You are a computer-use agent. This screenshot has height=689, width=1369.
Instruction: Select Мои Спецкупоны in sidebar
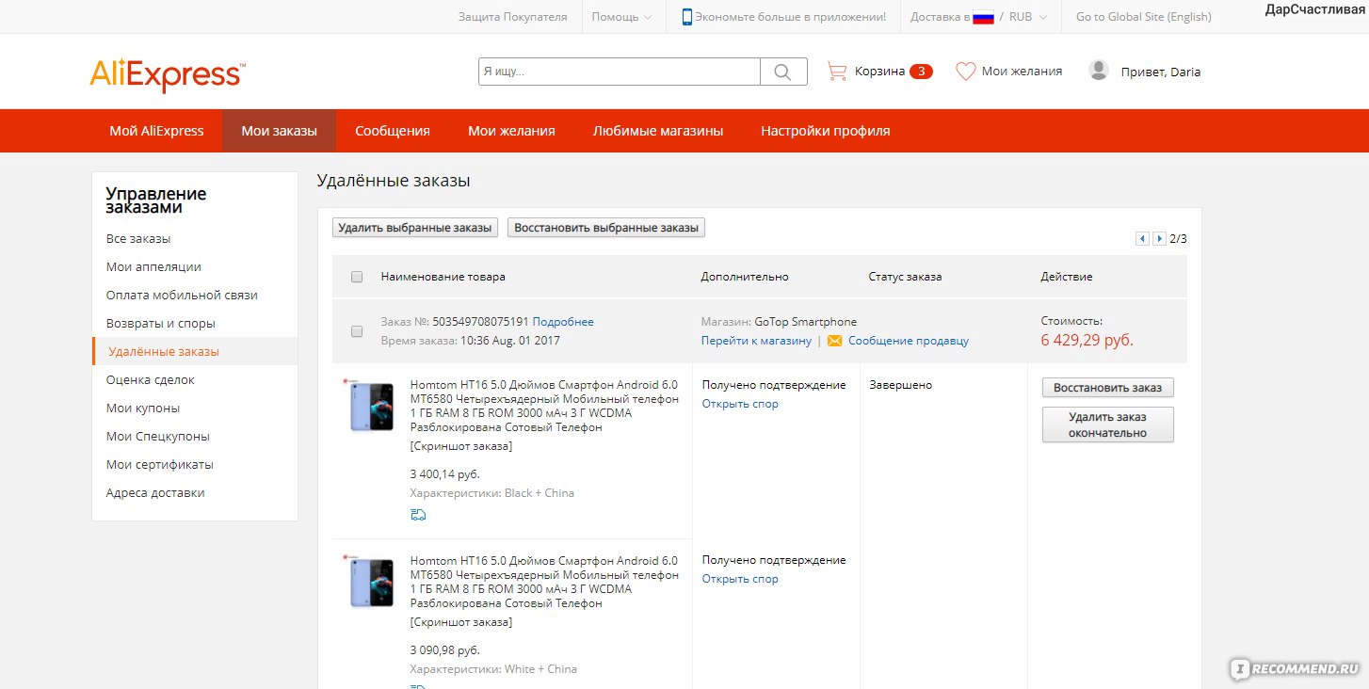(158, 437)
